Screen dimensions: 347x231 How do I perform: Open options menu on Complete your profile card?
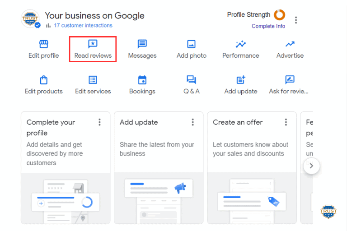[99, 122]
